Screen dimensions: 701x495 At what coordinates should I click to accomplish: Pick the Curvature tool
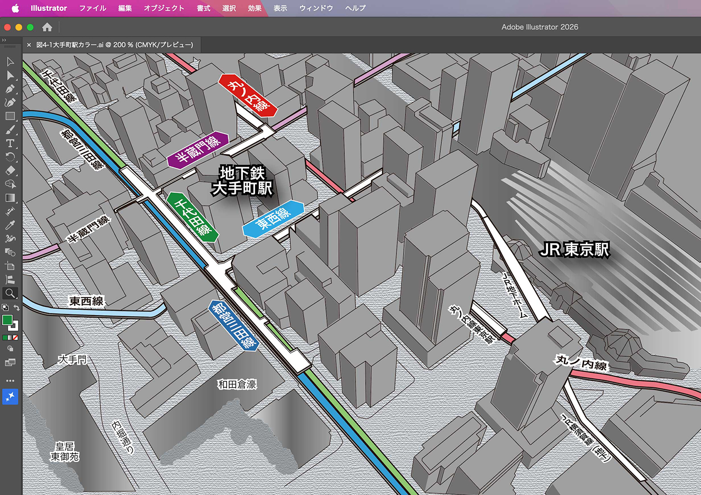(10, 102)
